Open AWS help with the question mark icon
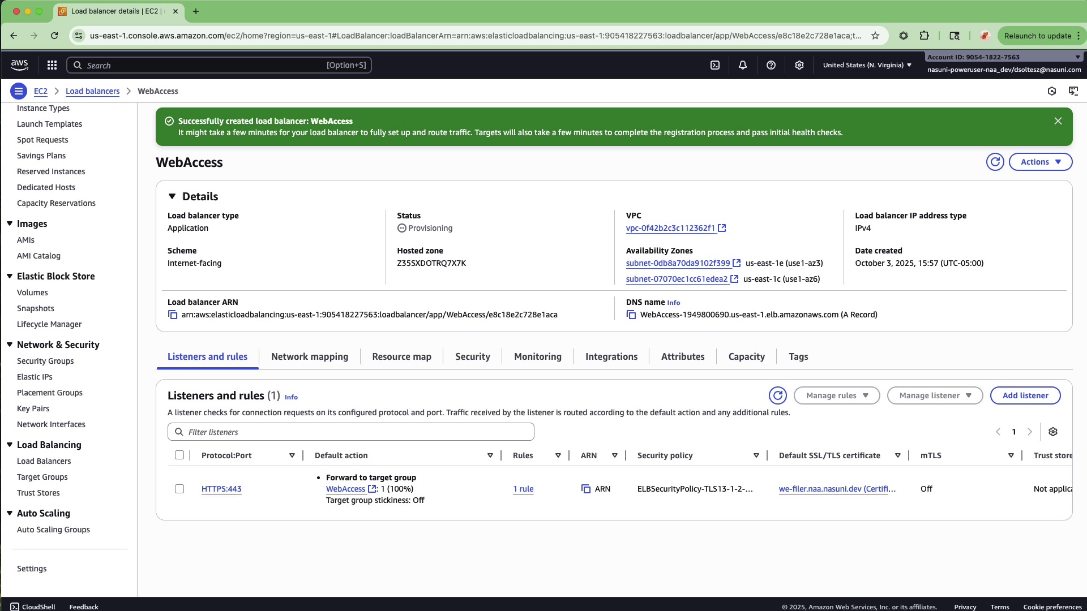This screenshot has width=1087, height=611. click(x=771, y=64)
